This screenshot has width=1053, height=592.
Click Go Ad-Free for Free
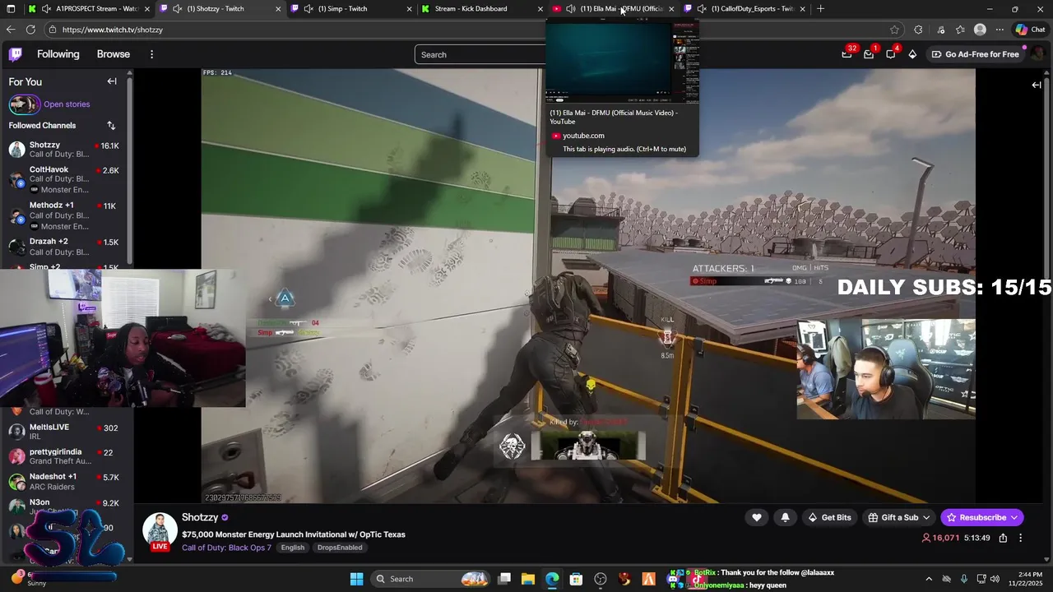[x=976, y=54]
